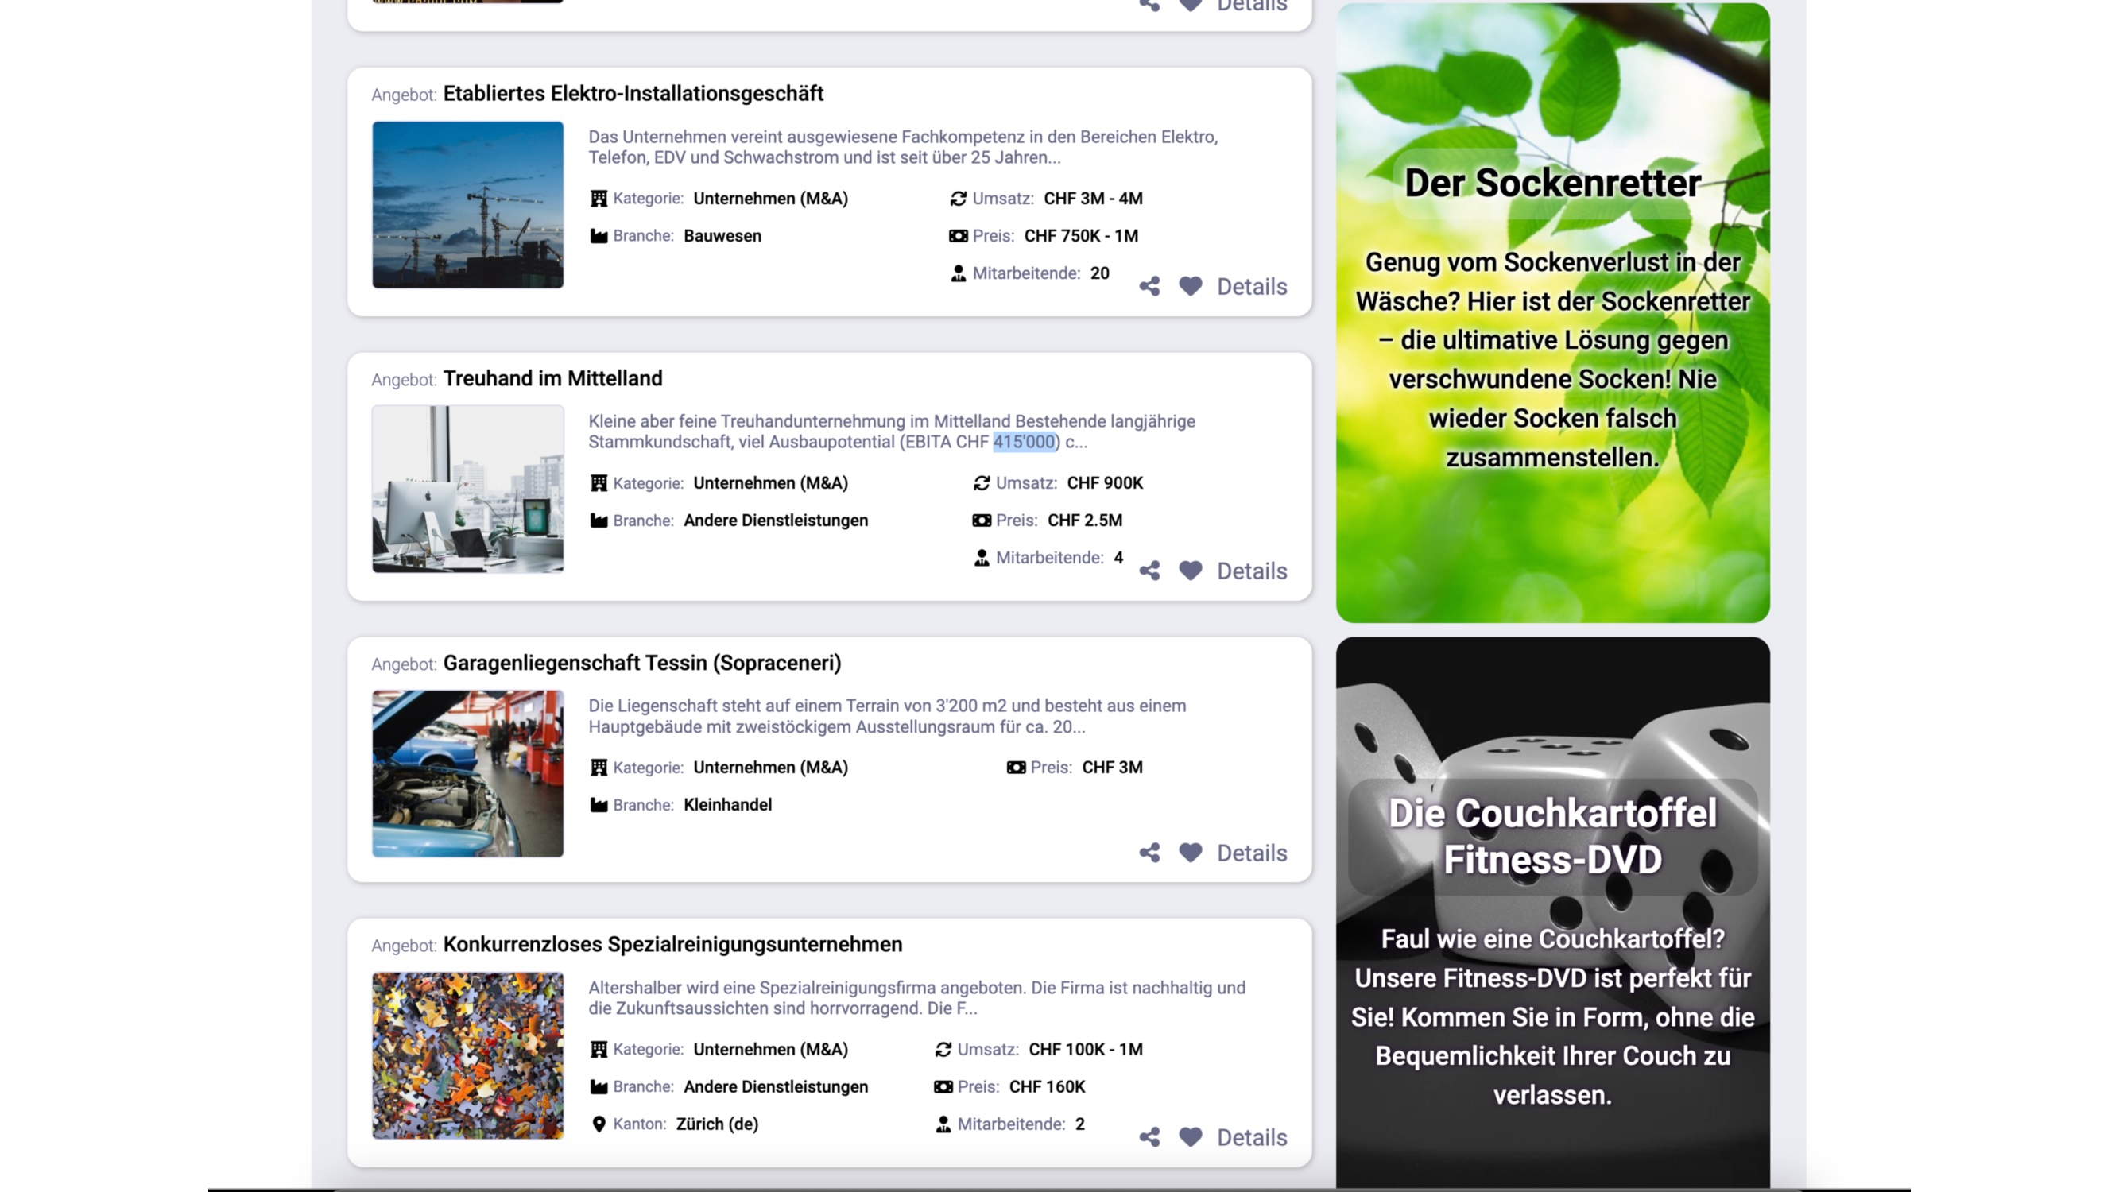View Details of Garagenliegenschaft Tessin
This screenshot has height=1192, width=2119.
click(1251, 853)
